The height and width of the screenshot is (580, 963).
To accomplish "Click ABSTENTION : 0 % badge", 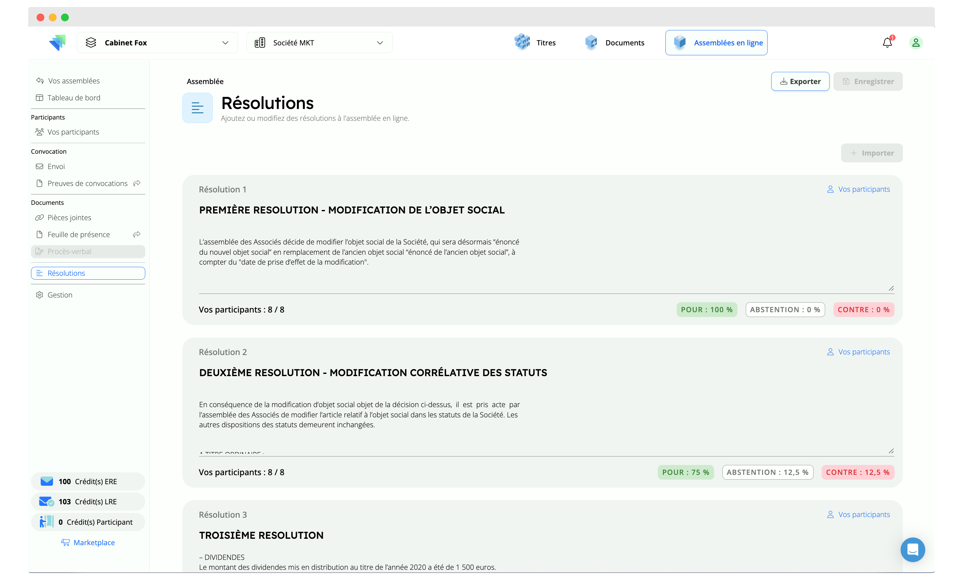I will tap(785, 310).
